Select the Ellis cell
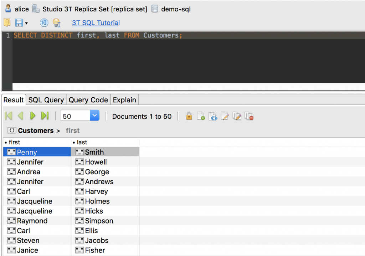Image resolution: width=365 pixels, height=256 pixels. click(x=105, y=230)
